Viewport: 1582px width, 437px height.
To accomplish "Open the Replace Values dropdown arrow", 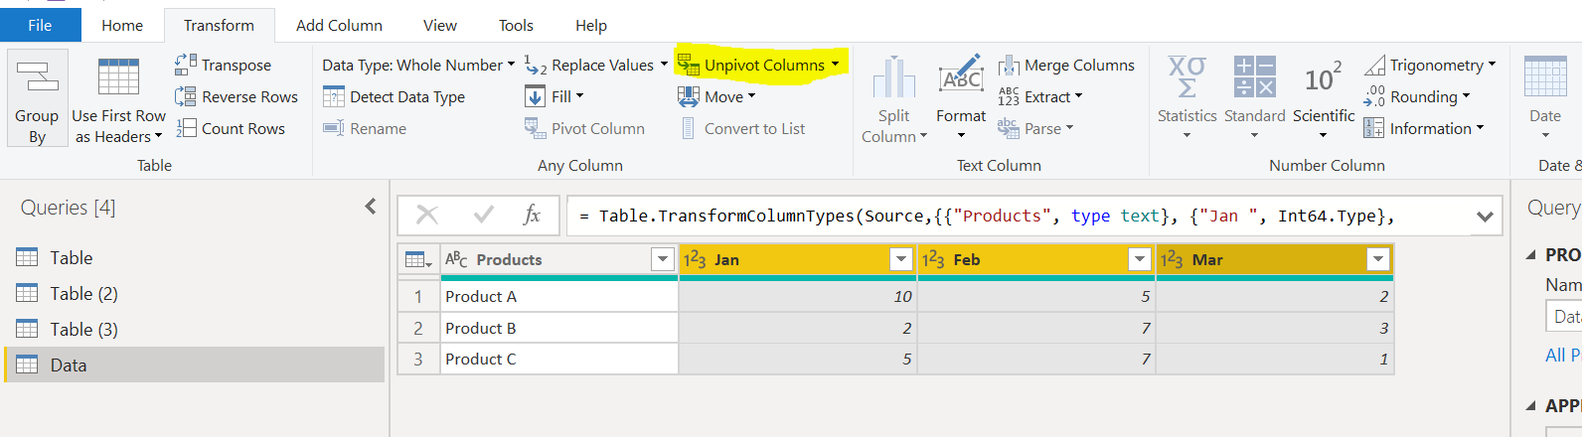I will click(664, 65).
